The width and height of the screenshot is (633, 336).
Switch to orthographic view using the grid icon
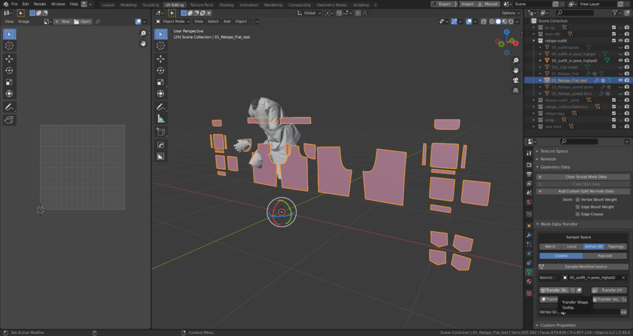tap(516, 90)
